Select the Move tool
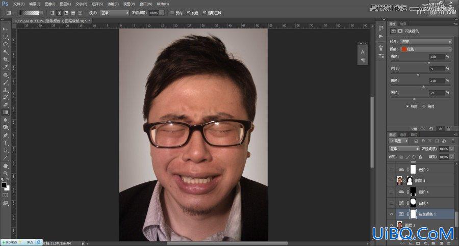 coord(5,30)
